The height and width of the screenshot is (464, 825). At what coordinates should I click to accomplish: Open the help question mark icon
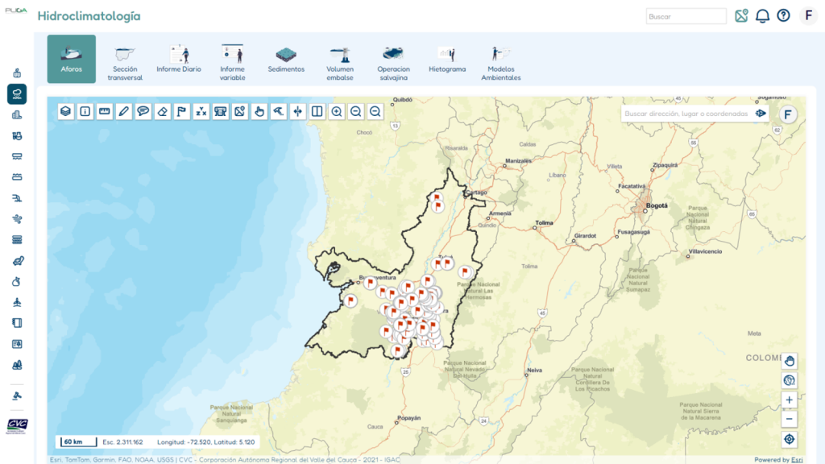783,16
